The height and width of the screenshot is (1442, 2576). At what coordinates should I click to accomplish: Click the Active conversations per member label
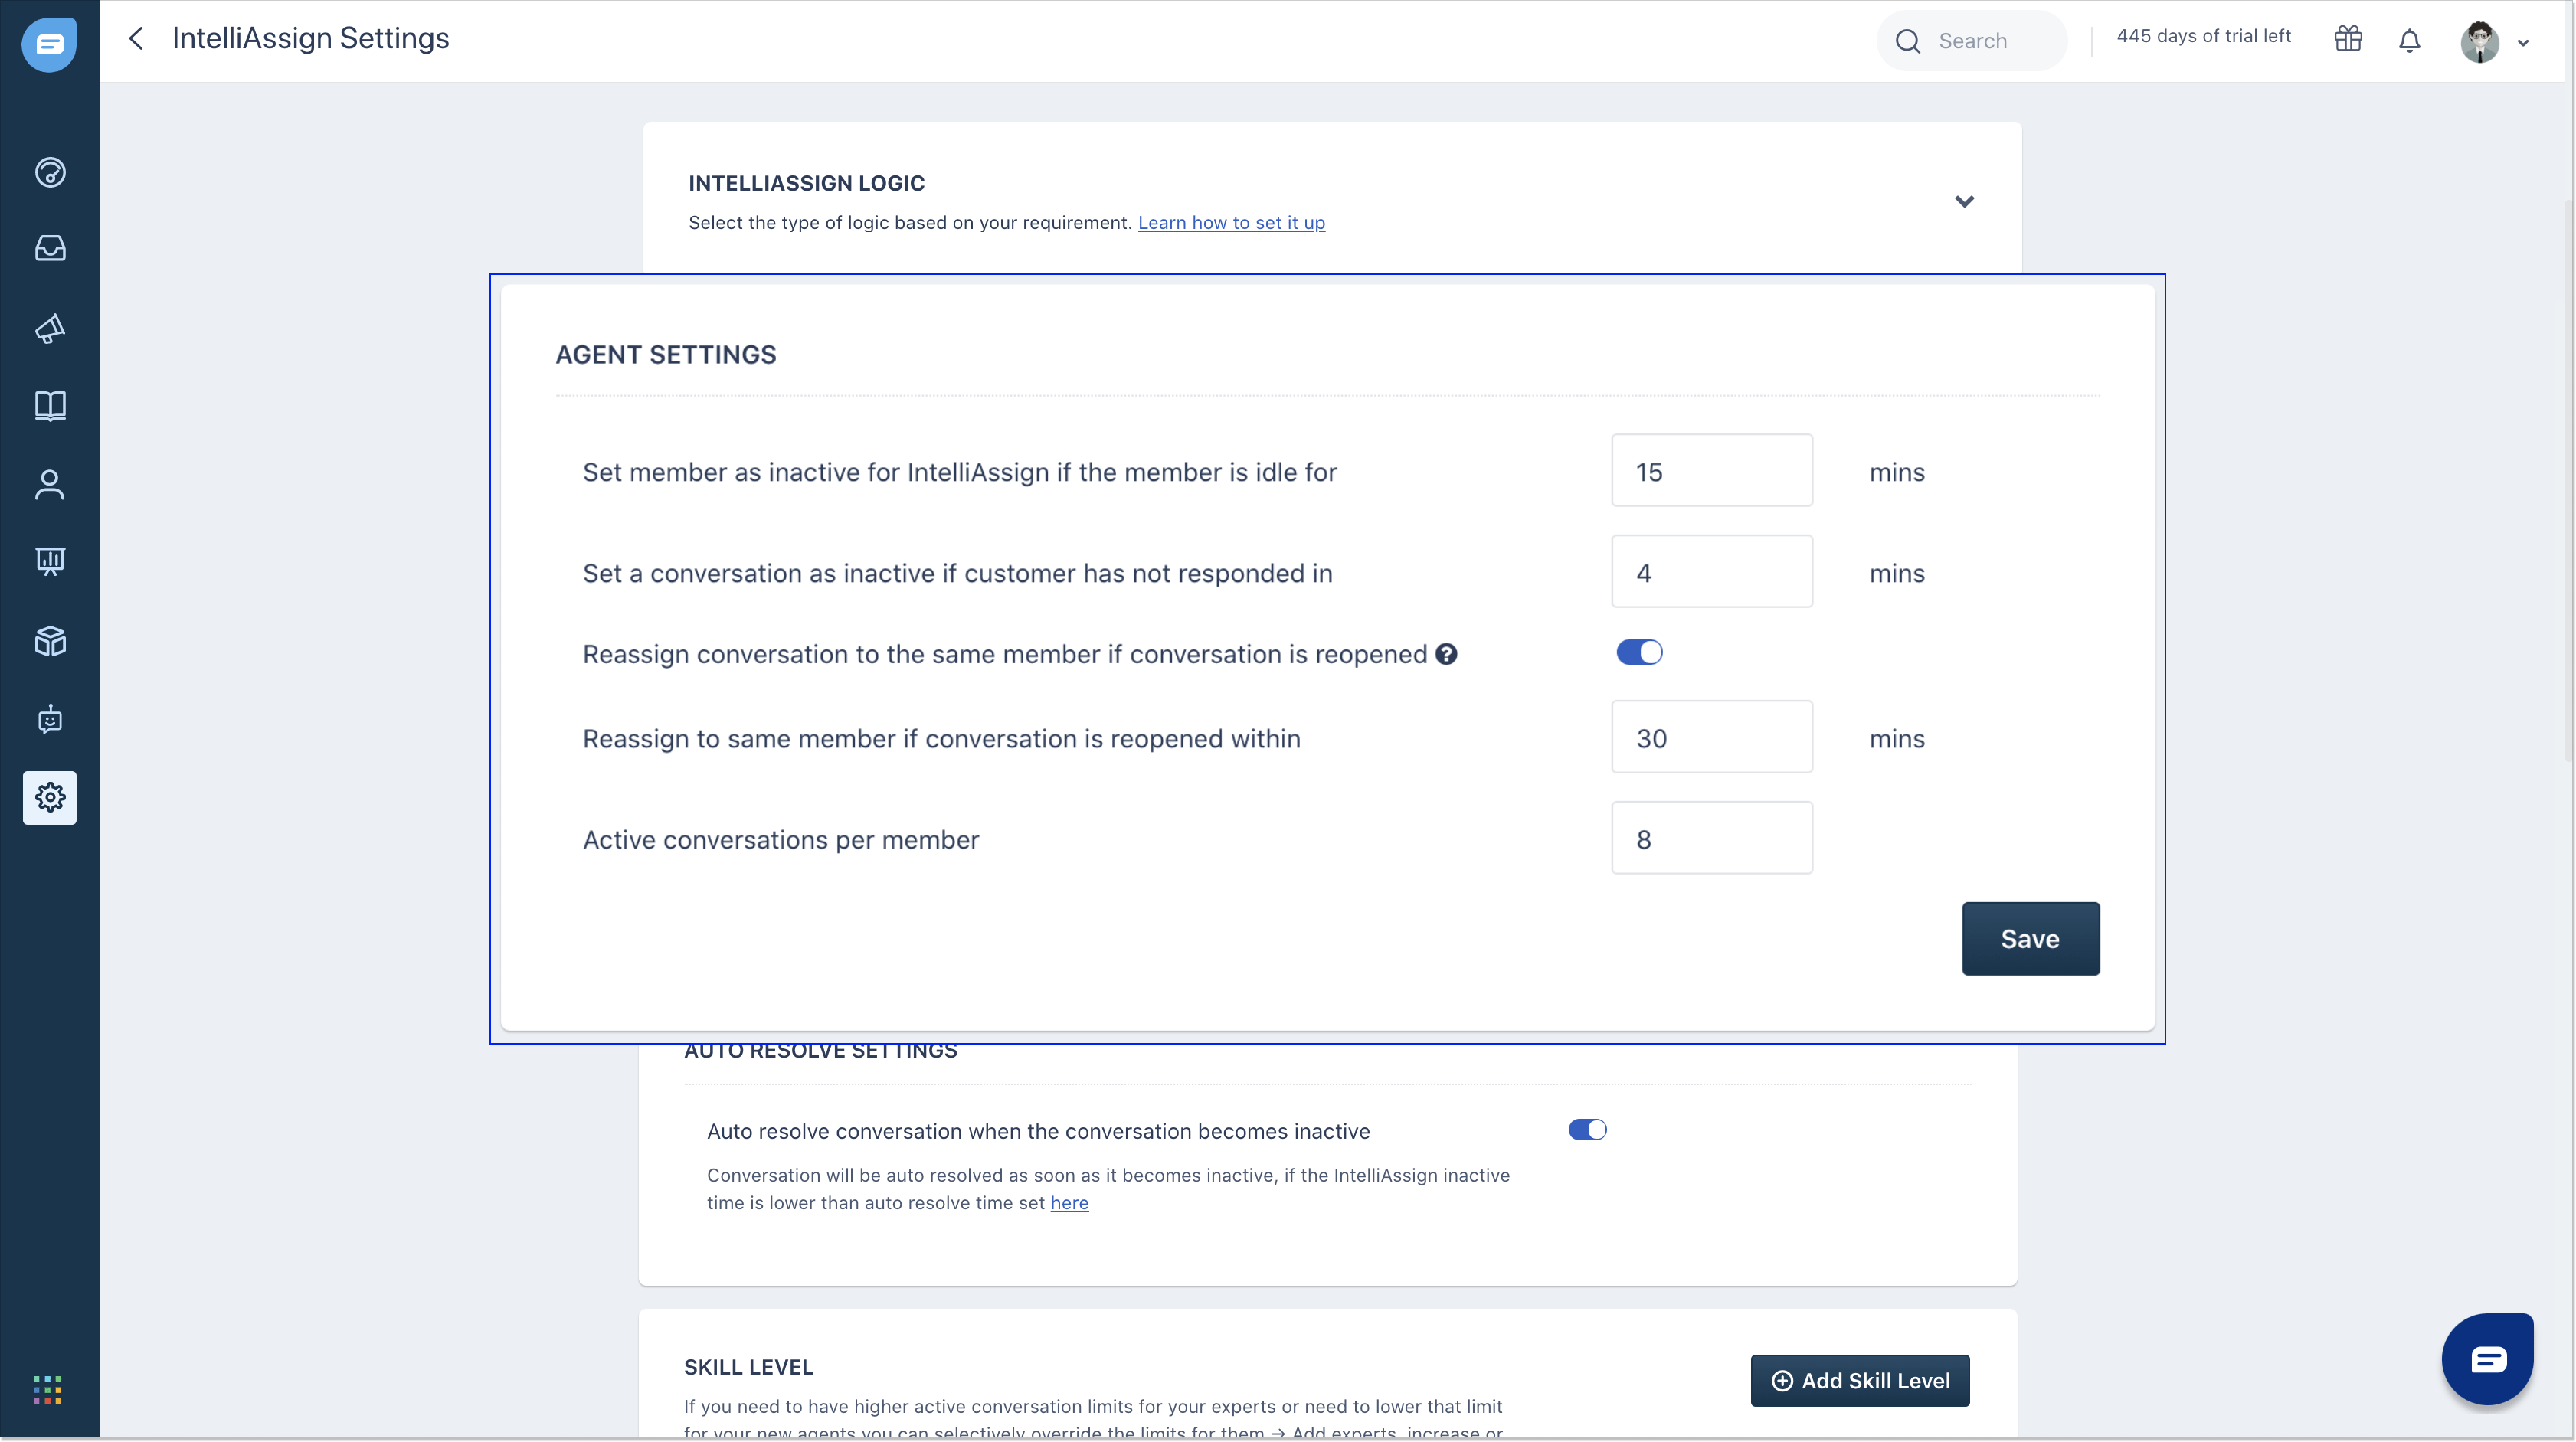(781, 840)
